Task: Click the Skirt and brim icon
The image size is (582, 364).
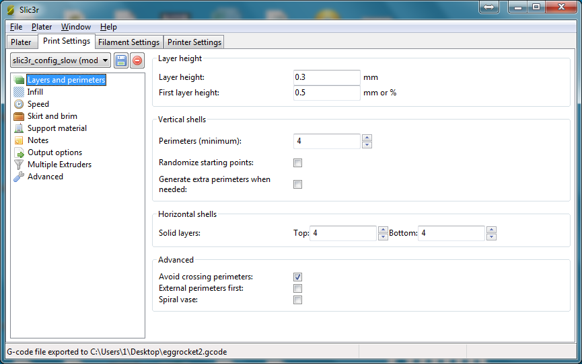Action: pos(19,116)
